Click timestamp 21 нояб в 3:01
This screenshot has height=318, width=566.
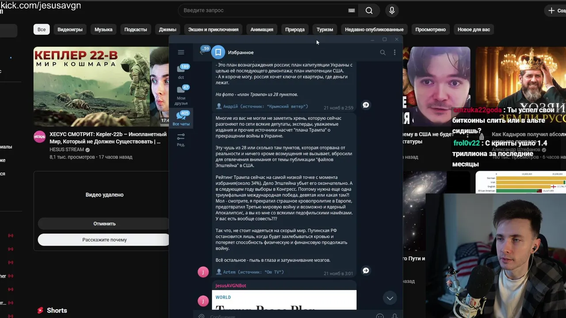click(x=338, y=273)
